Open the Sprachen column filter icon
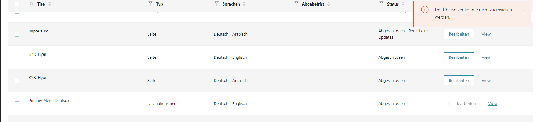The width and height of the screenshot is (537, 122). pyautogui.click(x=217, y=3)
